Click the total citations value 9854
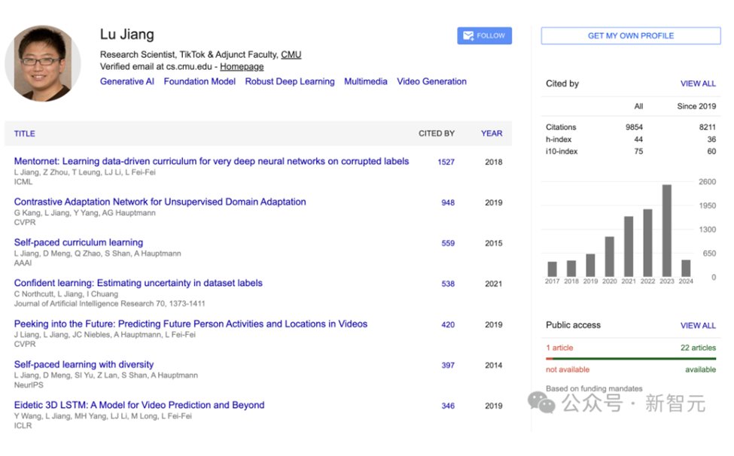This screenshot has width=734, height=456. tap(634, 127)
